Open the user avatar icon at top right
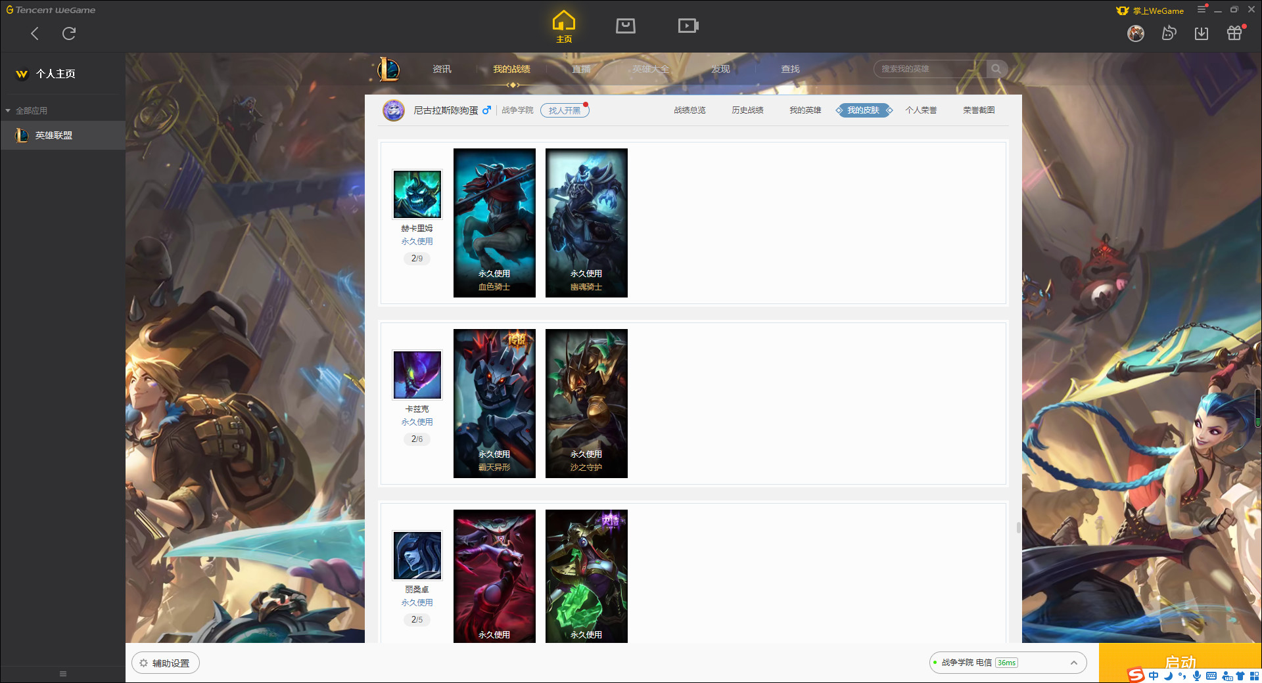 click(x=1136, y=33)
